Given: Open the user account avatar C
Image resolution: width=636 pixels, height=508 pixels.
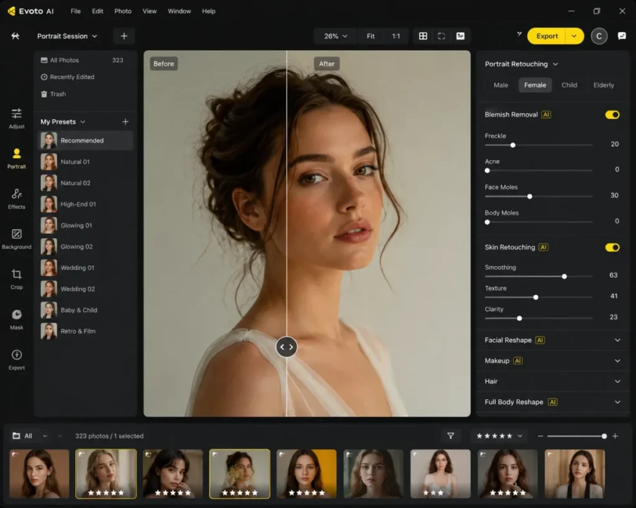Looking at the screenshot, I should (x=599, y=36).
